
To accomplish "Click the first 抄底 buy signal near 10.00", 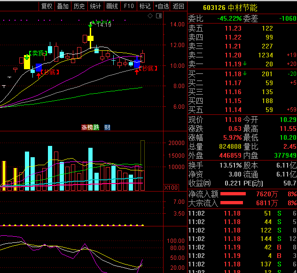I will 50,72.
